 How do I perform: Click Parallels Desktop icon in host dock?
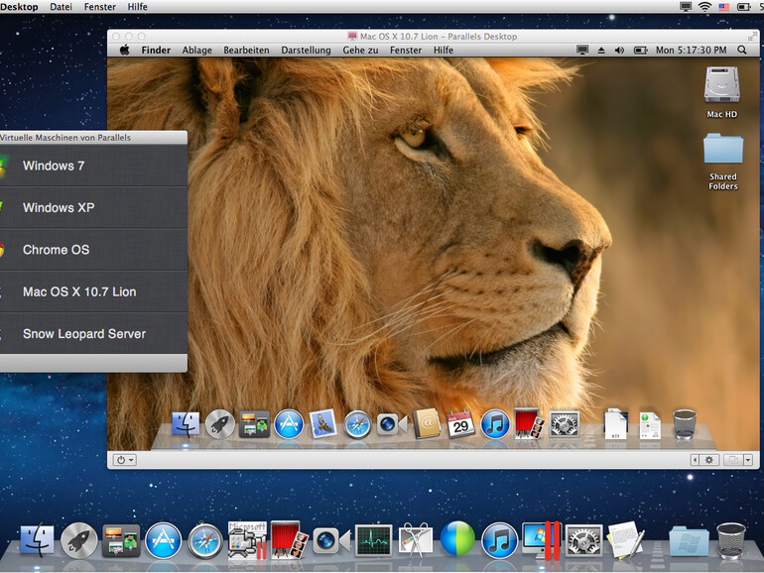541,540
